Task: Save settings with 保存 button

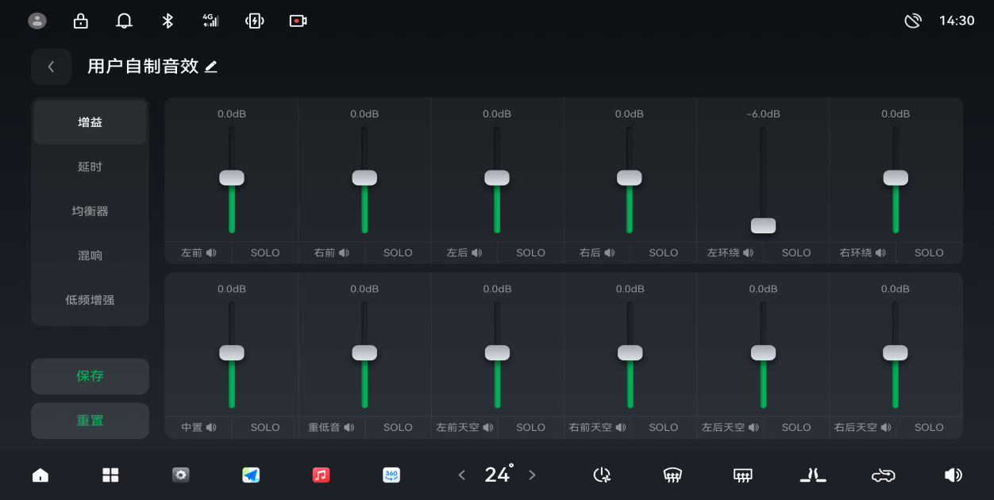Action: coord(90,376)
